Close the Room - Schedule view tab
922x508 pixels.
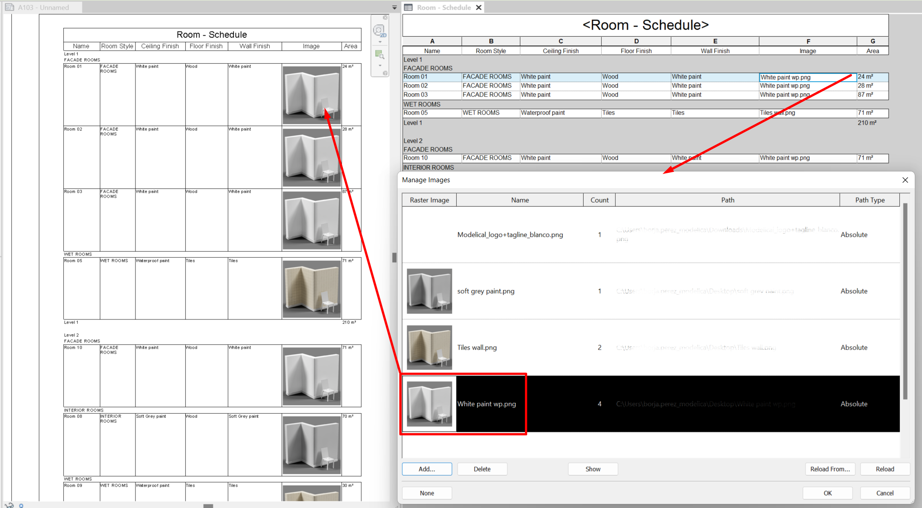tap(479, 7)
